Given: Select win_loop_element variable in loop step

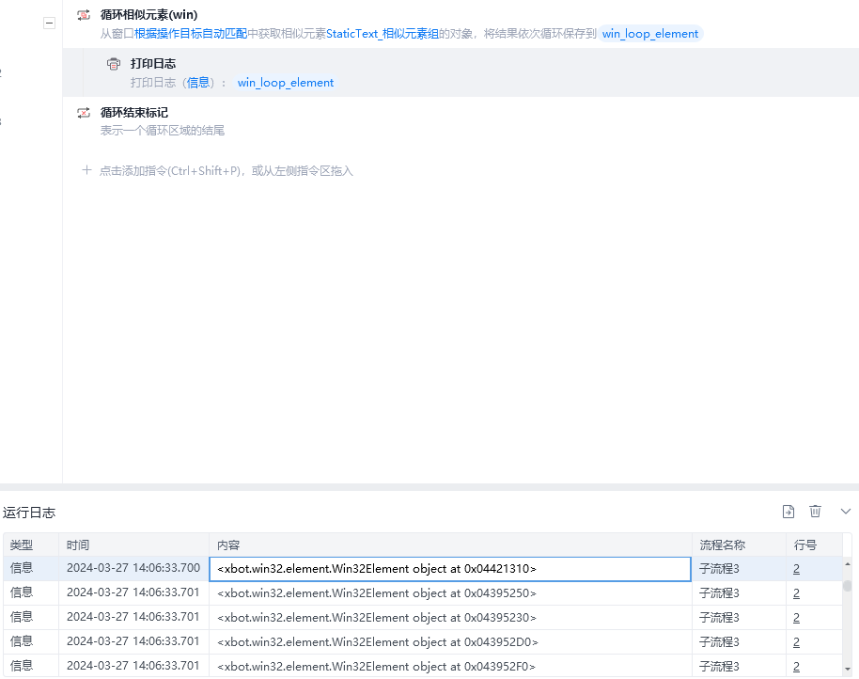Looking at the screenshot, I should pos(650,34).
